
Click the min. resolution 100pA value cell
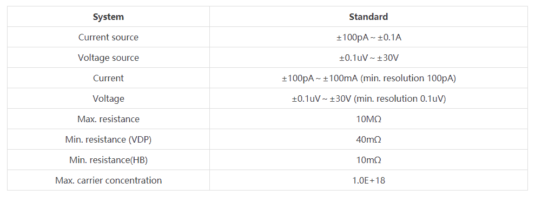coord(368,78)
